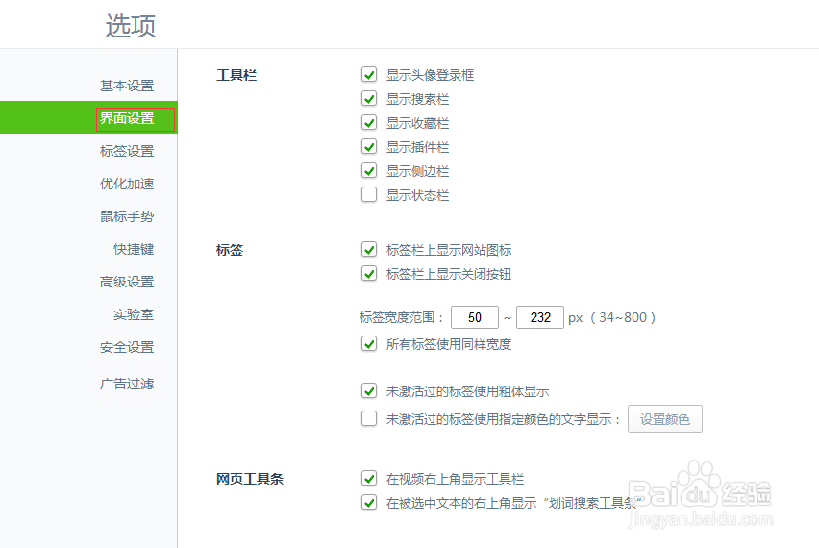Image resolution: width=819 pixels, height=548 pixels.
Task: Uncheck 所有标签使用同样宽度
Action: tap(369, 343)
